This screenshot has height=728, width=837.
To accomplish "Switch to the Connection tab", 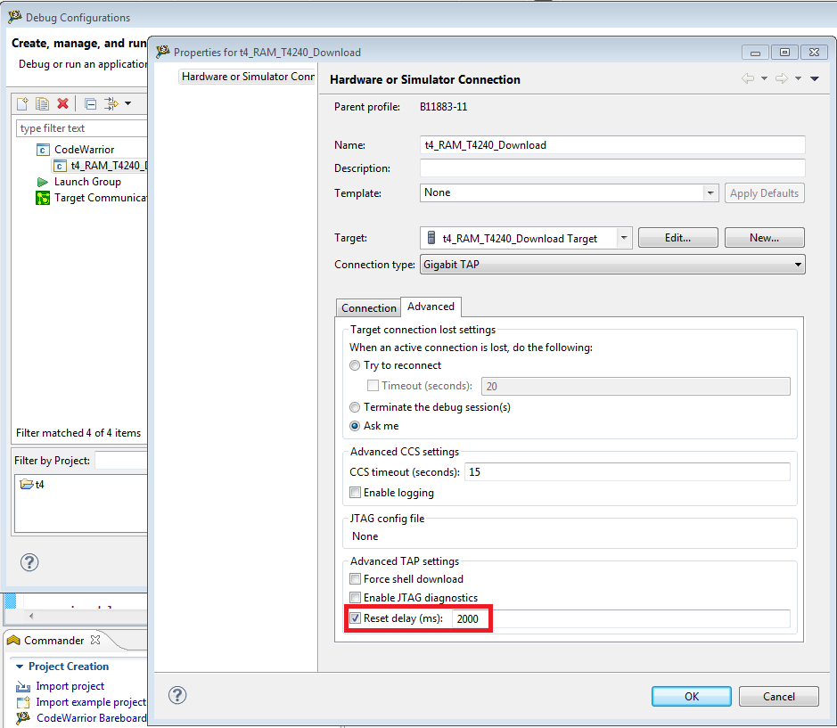I will tap(368, 308).
